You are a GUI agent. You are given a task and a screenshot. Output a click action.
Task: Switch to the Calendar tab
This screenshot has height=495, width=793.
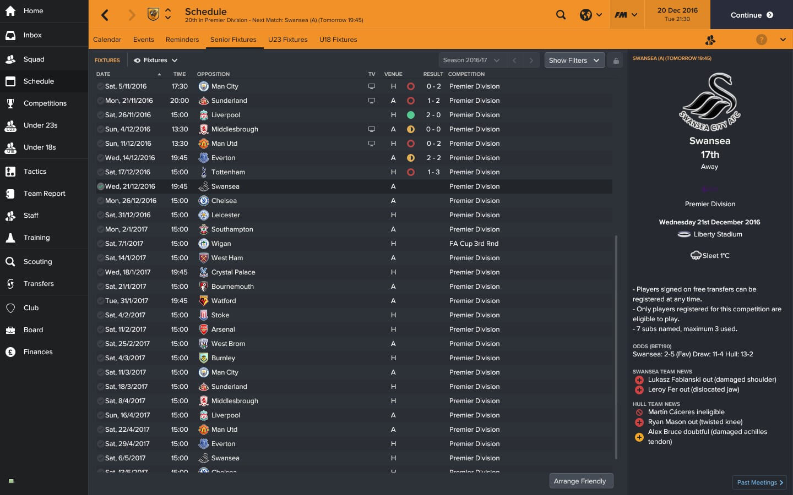[107, 40]
